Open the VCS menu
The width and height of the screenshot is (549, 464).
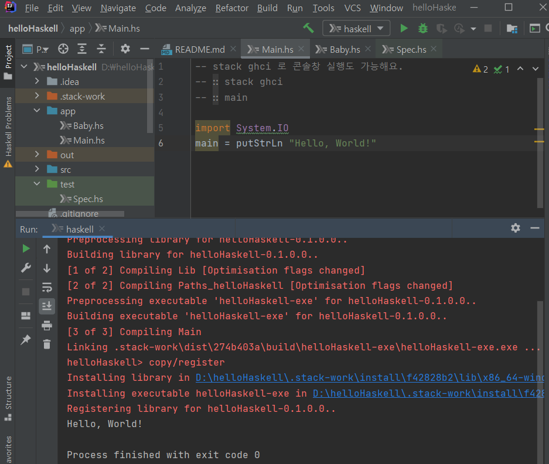[352, 8]
